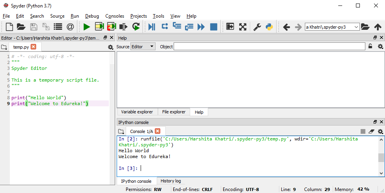385x193 pixels.
Task: Close the temp.py editor tab
Action: pyautogui.click(x=33, y=47)
